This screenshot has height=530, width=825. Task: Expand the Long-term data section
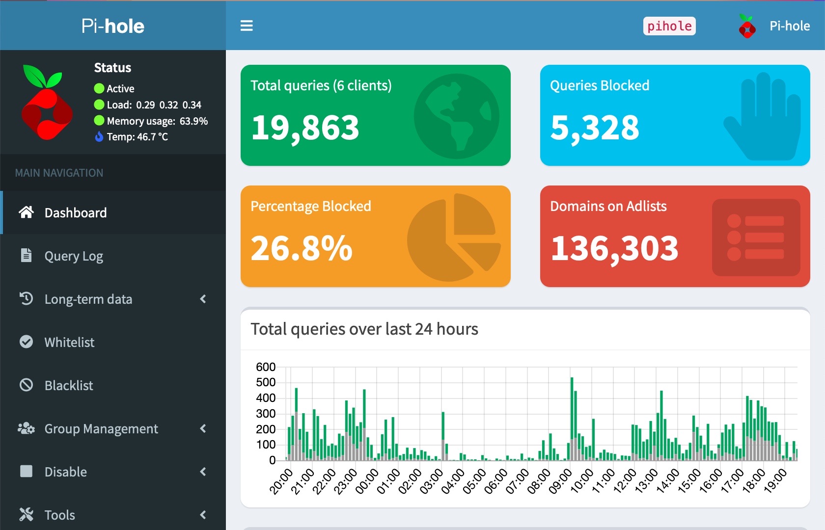point(203,299)
